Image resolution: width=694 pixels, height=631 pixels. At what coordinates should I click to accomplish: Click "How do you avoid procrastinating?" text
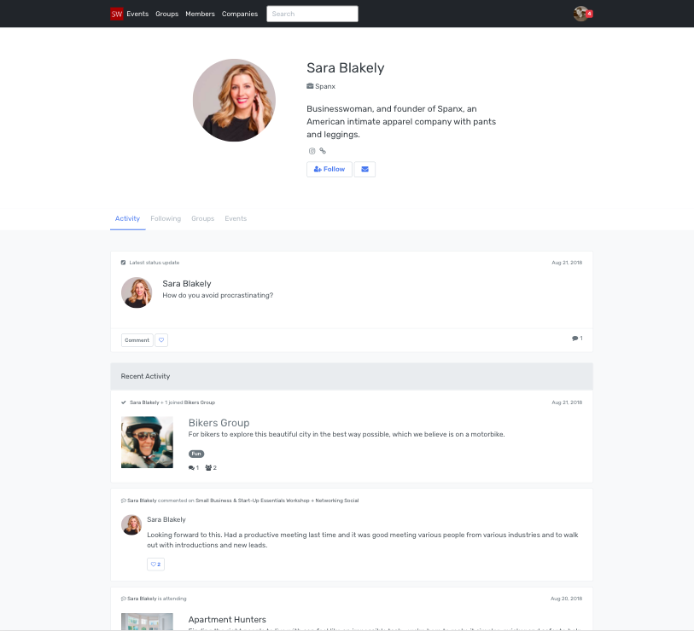(218, 295)
